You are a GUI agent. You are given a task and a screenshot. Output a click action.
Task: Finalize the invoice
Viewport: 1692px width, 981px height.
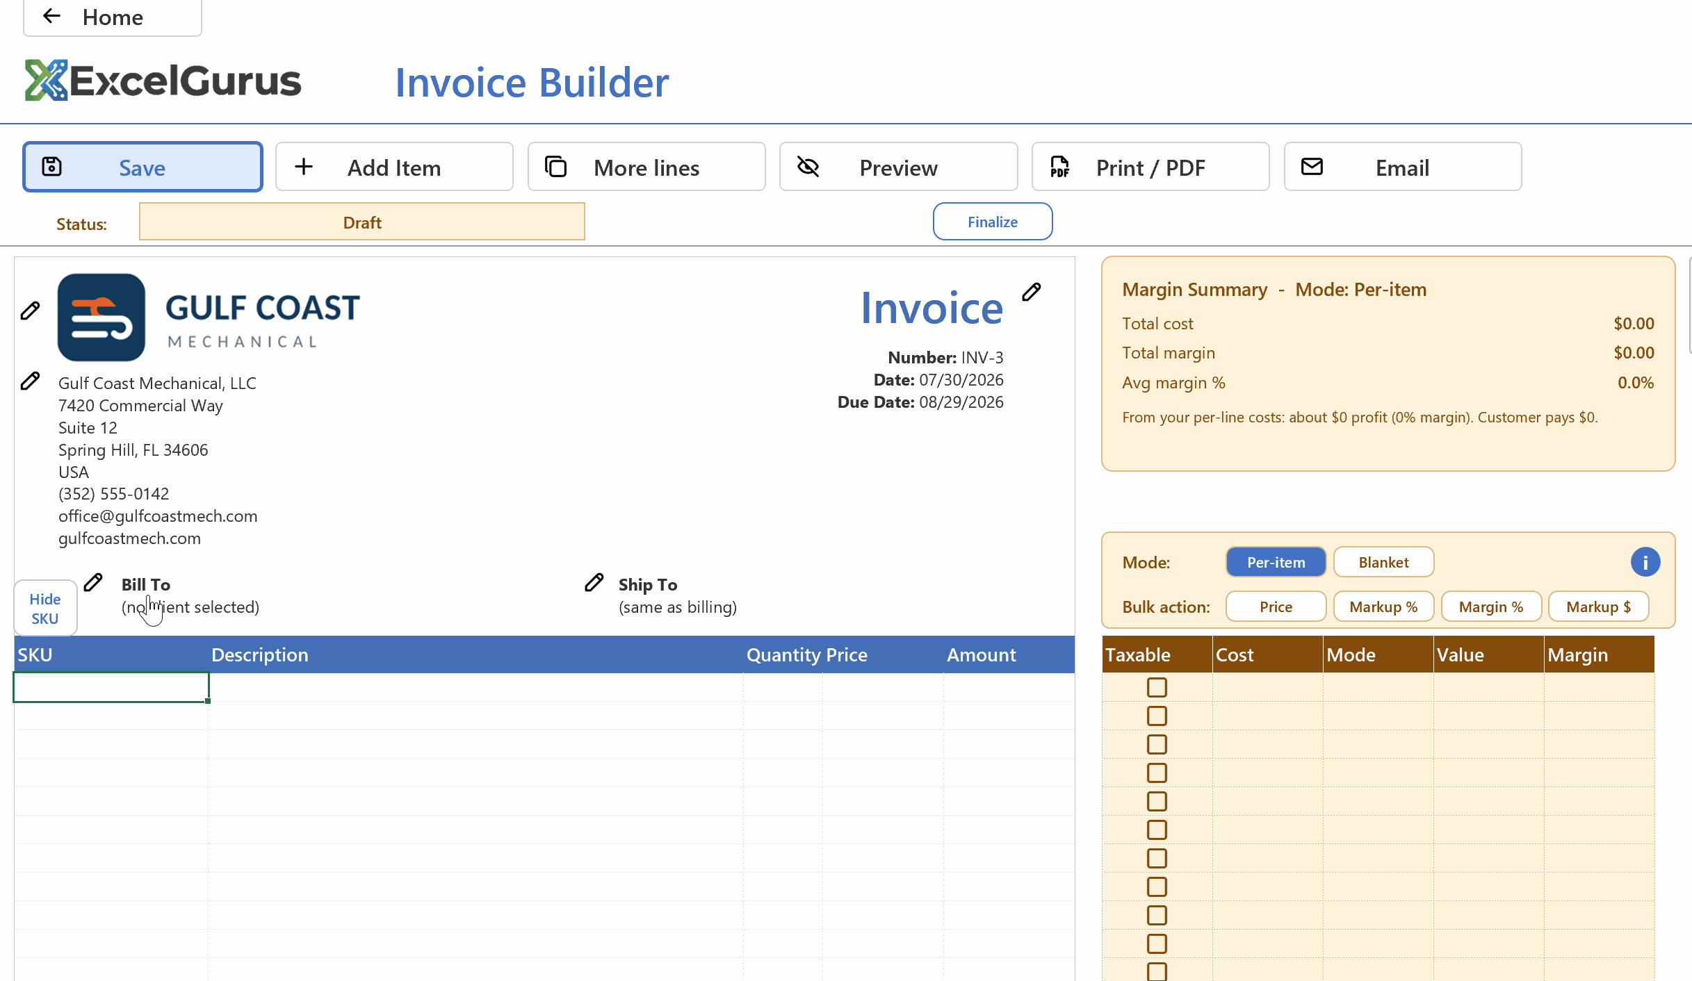[993, 222]
